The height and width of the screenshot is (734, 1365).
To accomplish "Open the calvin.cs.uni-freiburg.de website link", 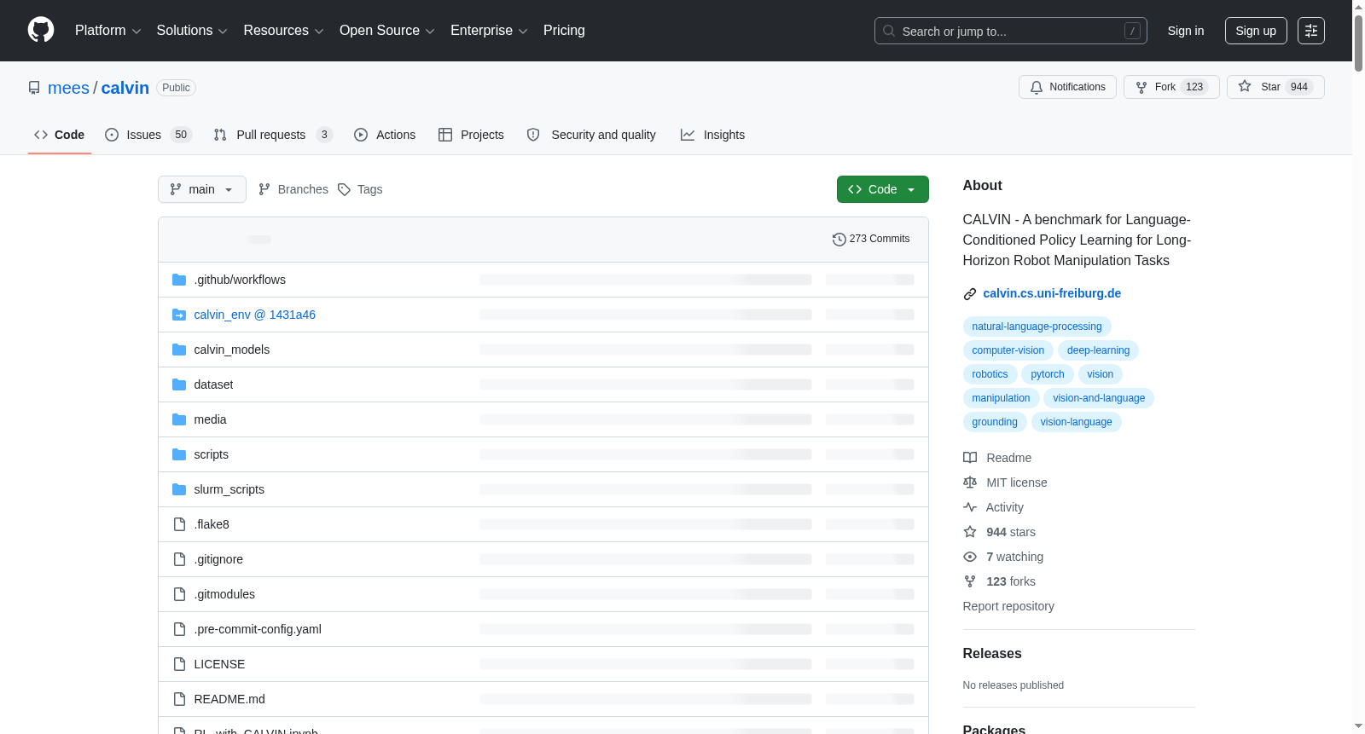I will tap(1052, 293).
